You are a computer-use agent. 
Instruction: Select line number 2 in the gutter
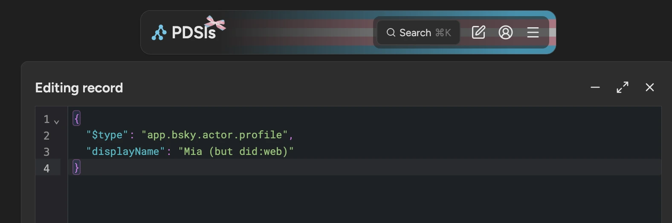tap(46, 136)
